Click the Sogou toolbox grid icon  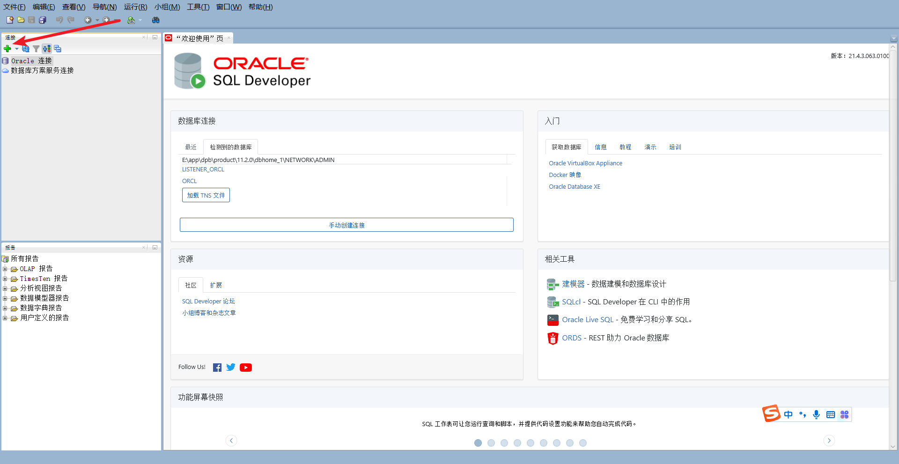(845, 414)
